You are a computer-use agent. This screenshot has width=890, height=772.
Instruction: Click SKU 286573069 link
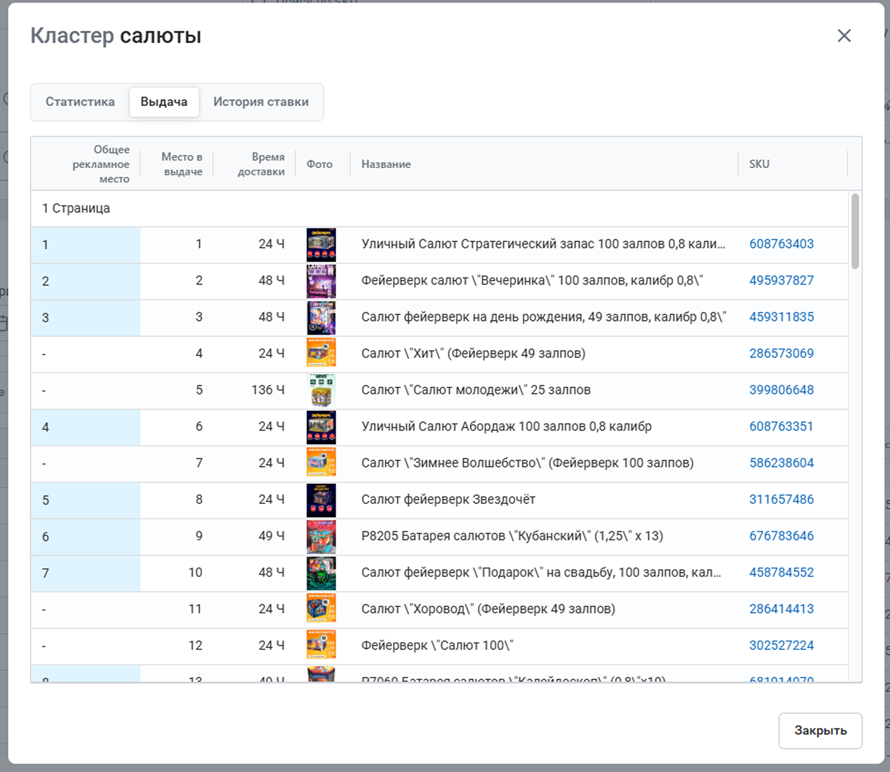(781, 354)
